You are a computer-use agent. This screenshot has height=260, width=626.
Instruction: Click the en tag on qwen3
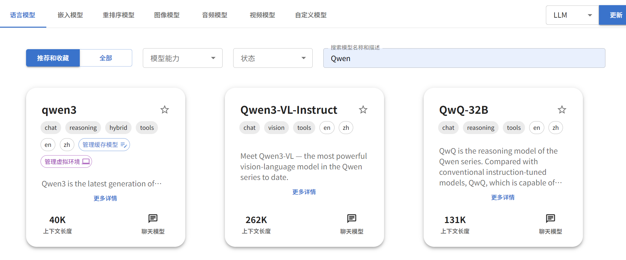[x=48, y=145]
